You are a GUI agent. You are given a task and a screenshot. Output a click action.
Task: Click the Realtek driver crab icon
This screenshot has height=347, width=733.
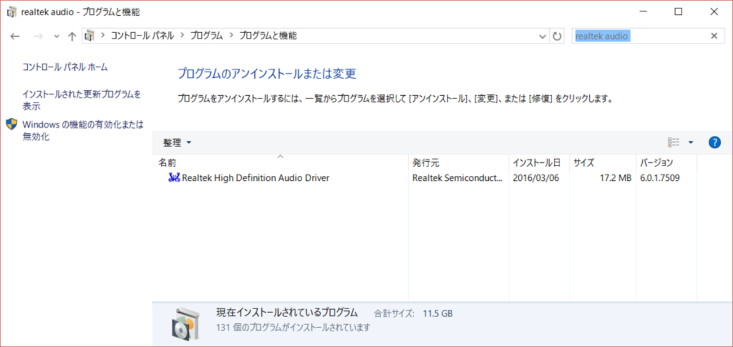coord(174,178)
